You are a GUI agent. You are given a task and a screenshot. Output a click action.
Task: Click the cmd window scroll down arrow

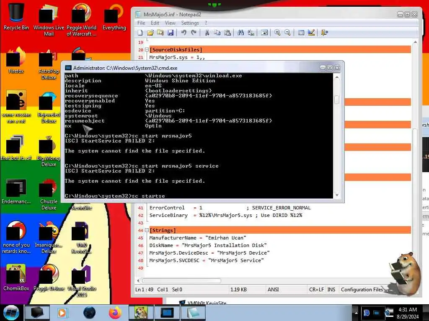[337, 195]
